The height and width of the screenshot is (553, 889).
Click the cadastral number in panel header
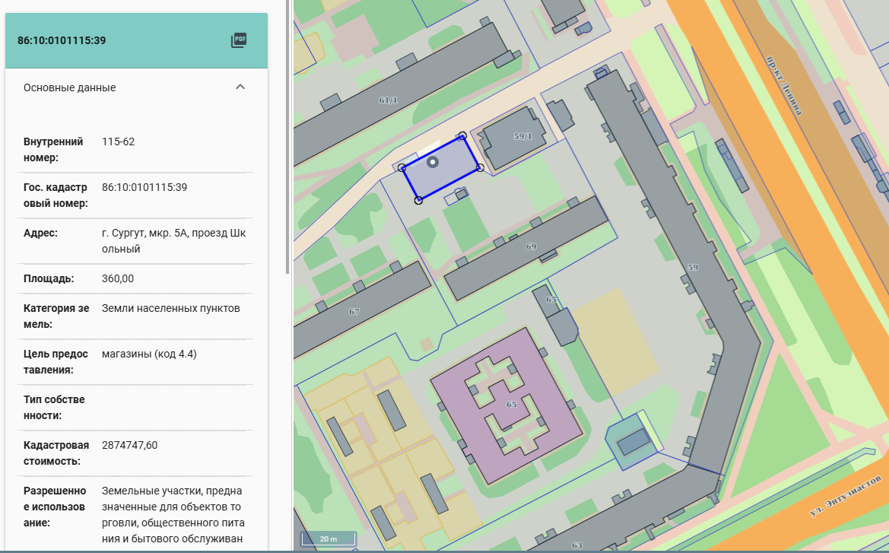coord(62,40)
